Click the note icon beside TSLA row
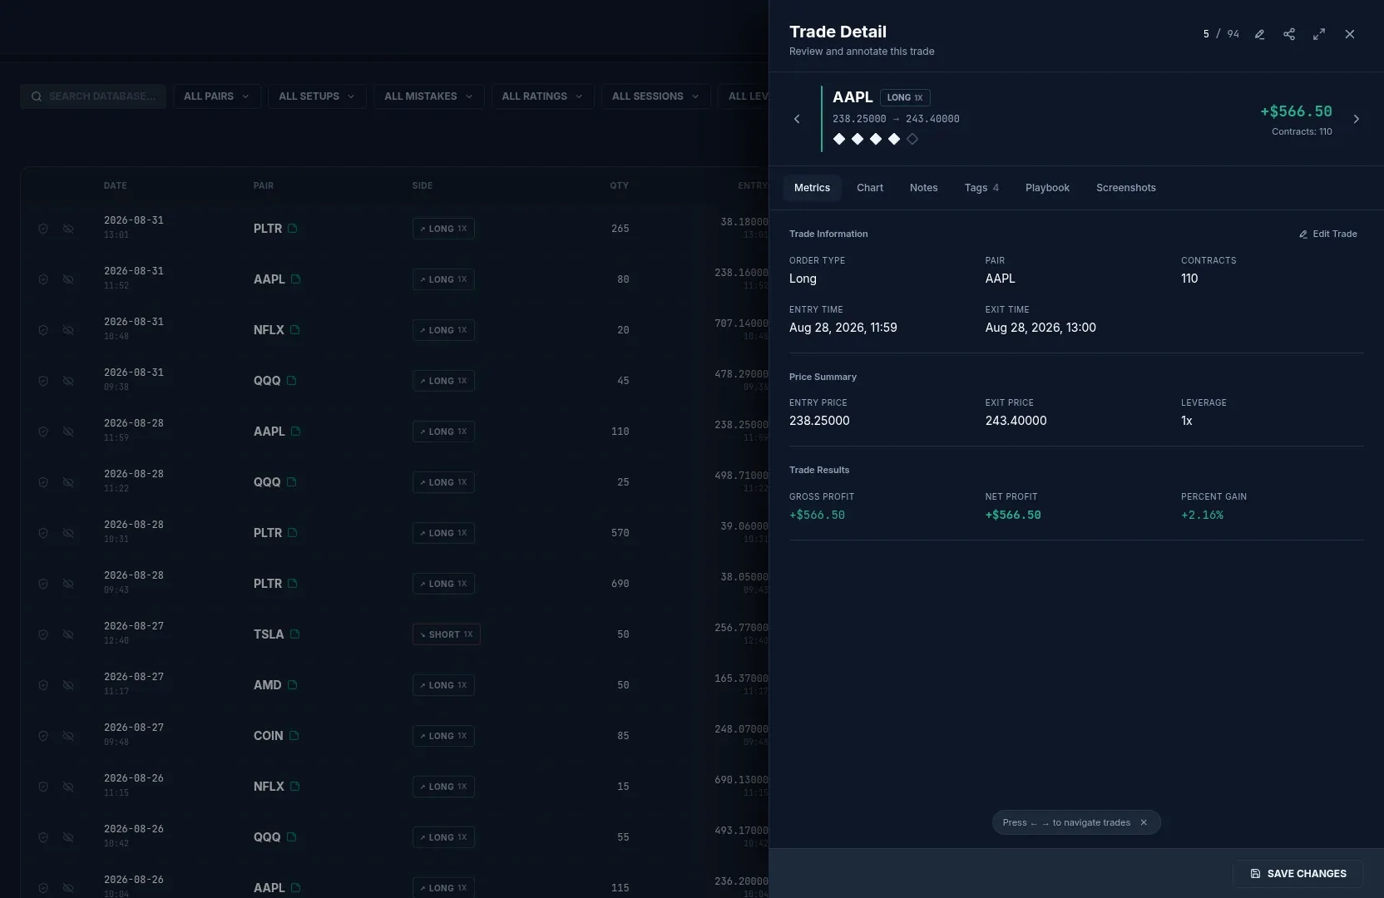The height and width of the screenshot is (898, 1384). click(x=295, y=634)
